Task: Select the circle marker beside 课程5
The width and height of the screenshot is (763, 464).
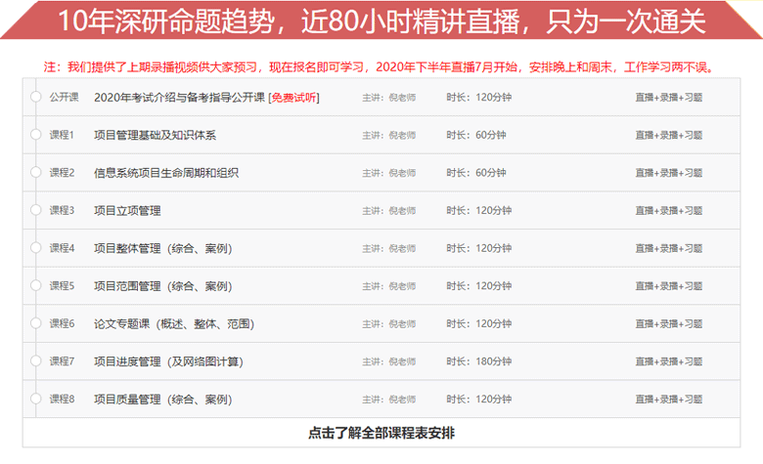Action: pyautogui.click(x=35, y=286)
